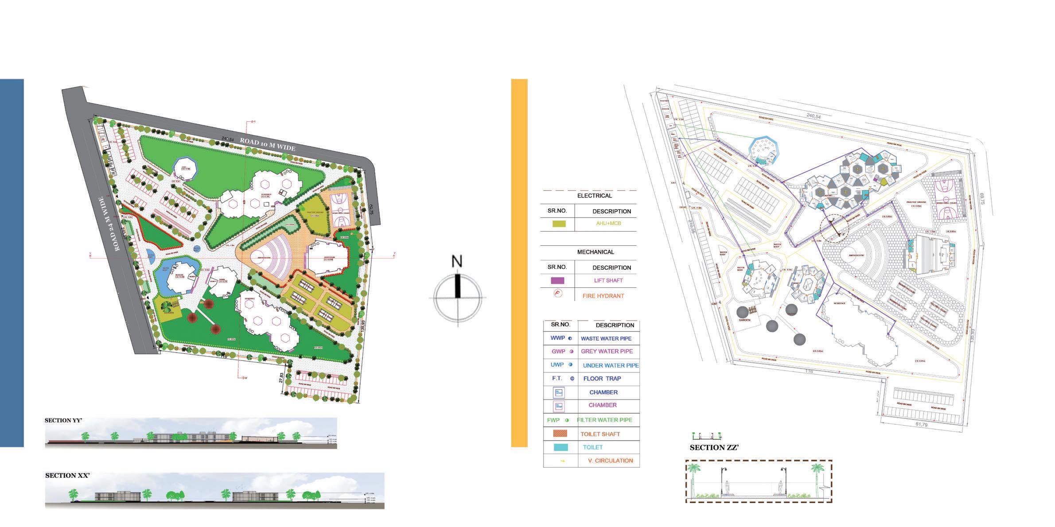Click the purple Lift Shaft swatch
The image size is (1055, 527).
click(x=557, y=281)
